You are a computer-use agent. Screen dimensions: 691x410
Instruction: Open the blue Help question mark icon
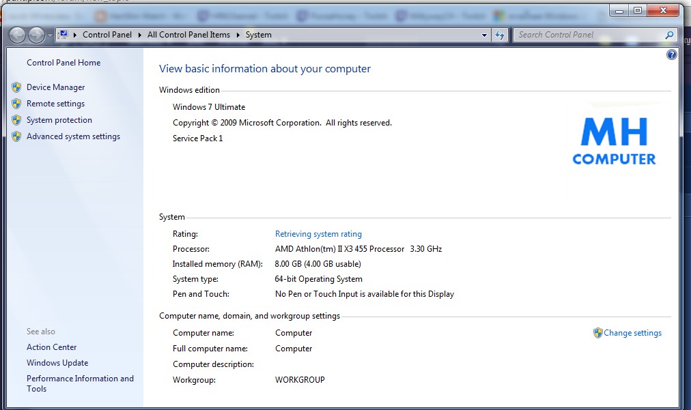671,55
